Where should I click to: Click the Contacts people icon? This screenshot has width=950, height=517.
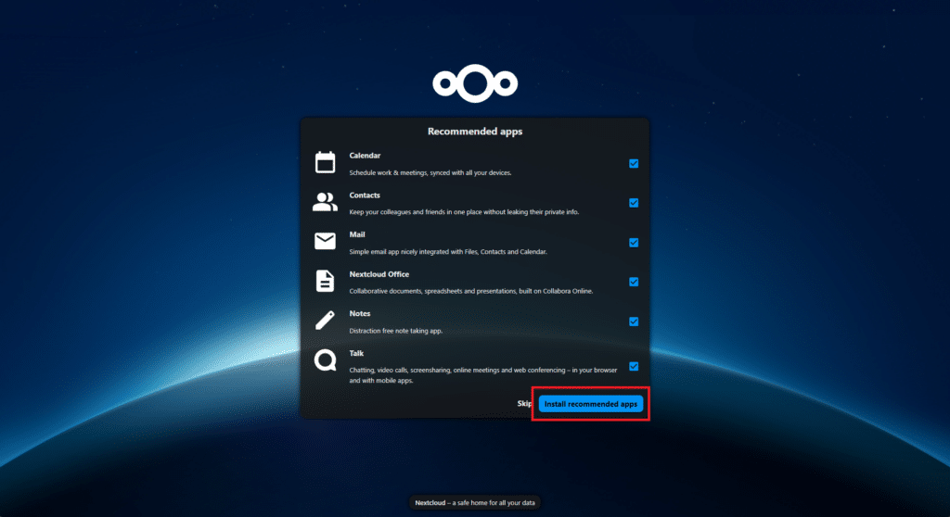pyautogui.click(x=325, y=203)
